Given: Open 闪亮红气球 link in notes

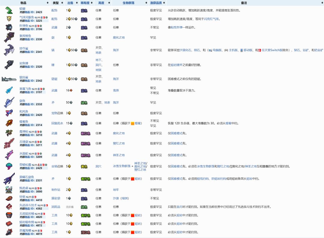Looking at the screenshot, I should tap(211, 19).
